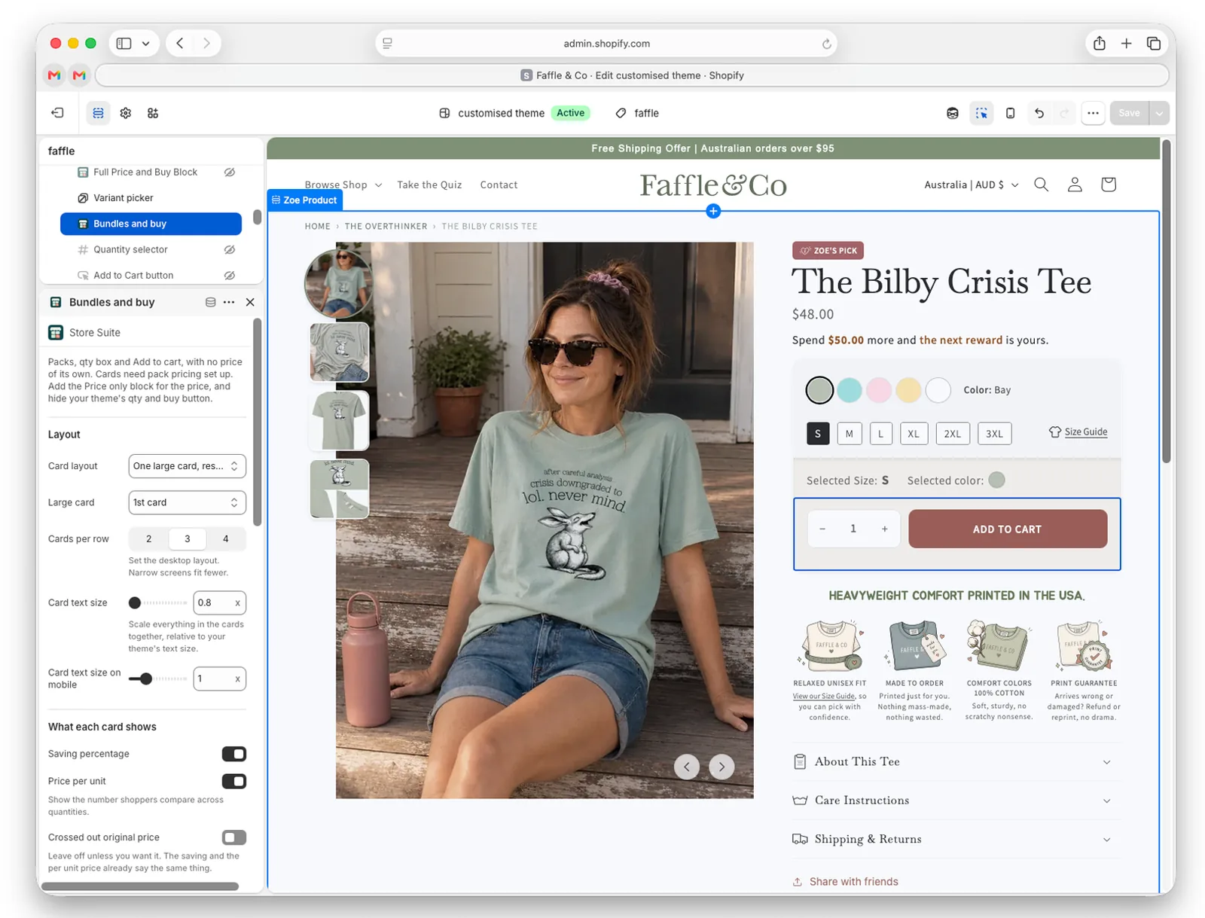Viewport: 1205px width, 918px height.
Task: Turn off Price per unit toggle
Action: point(234,781)
